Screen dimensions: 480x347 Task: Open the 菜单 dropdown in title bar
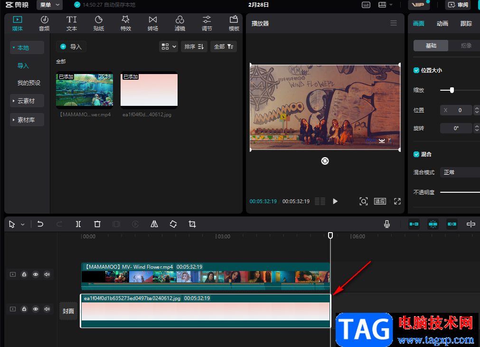50,5
